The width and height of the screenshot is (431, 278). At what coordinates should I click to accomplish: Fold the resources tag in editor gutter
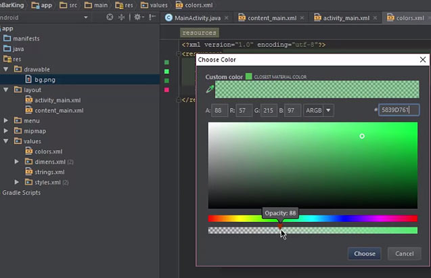tap(179, 54)
